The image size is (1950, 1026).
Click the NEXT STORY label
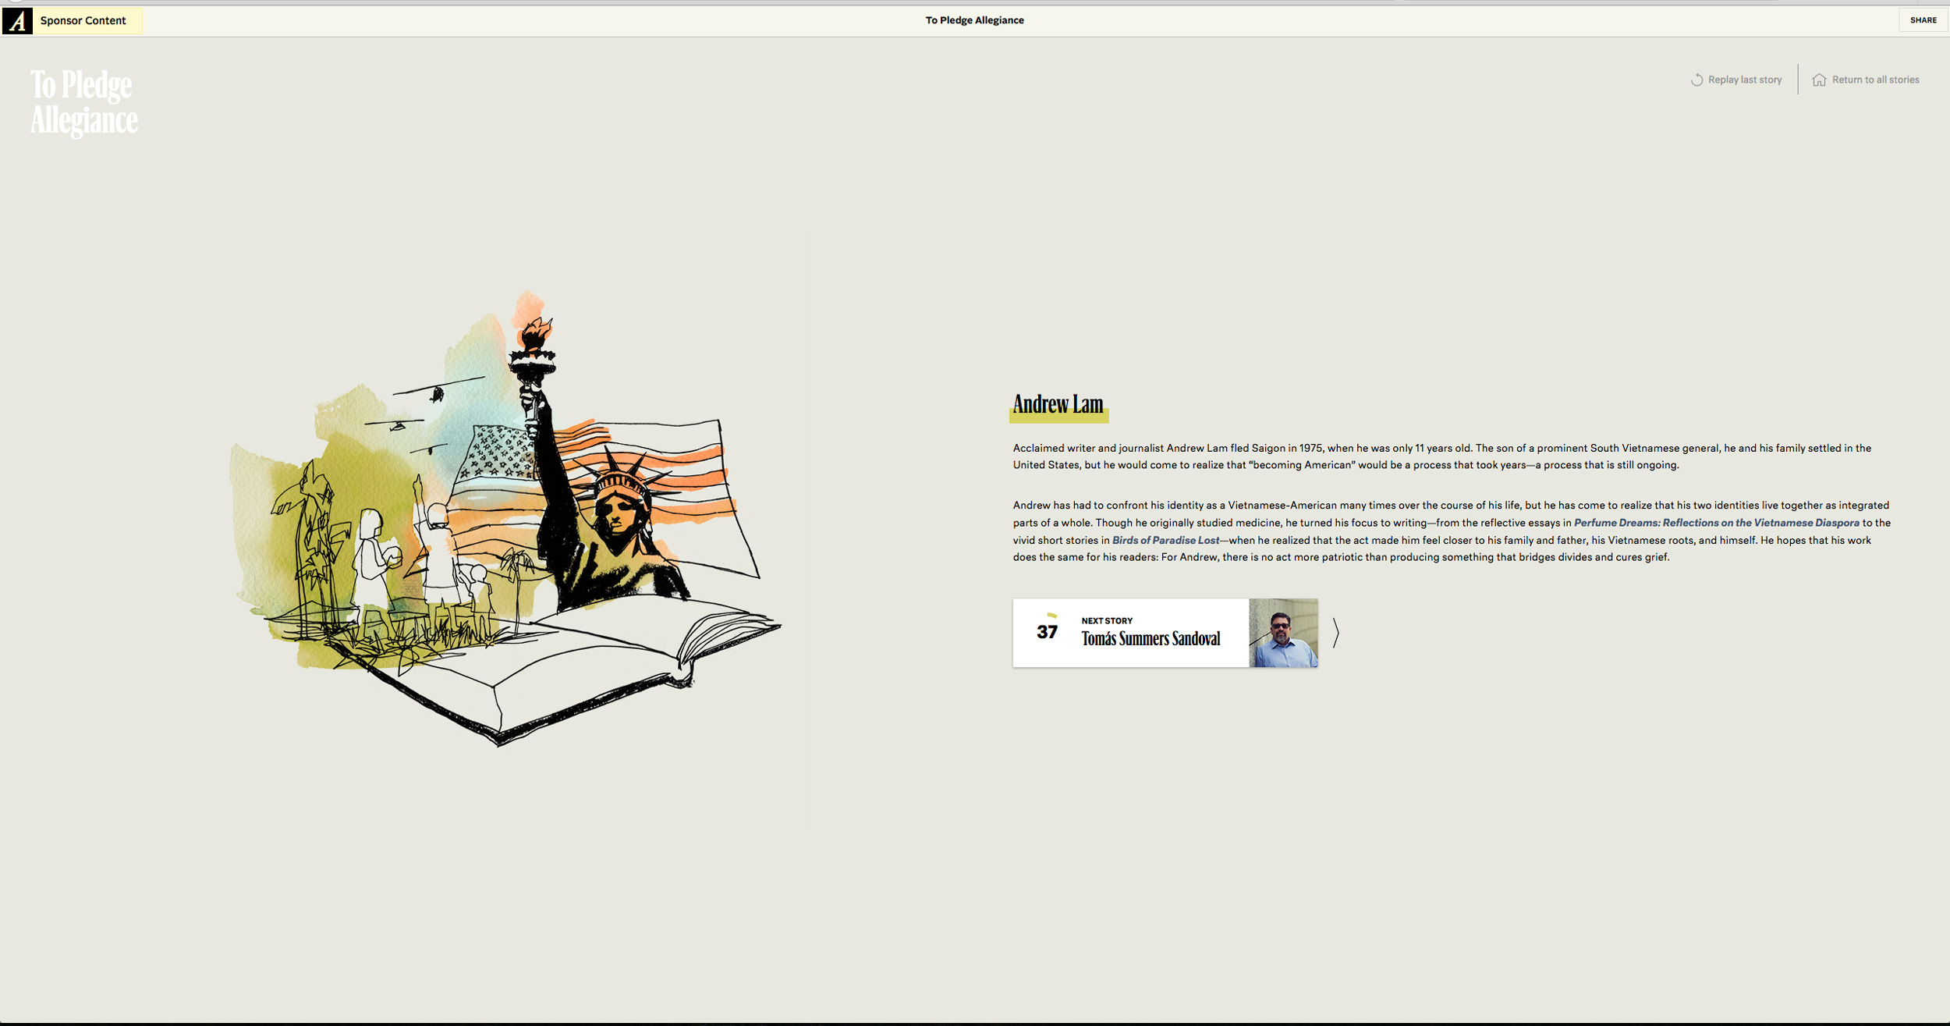[x=1107, y=621]
